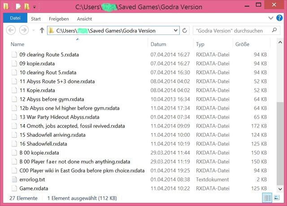The image size is (287, 206).
Task: Open the Help question mark icon
Action: [x=279, y=18]
